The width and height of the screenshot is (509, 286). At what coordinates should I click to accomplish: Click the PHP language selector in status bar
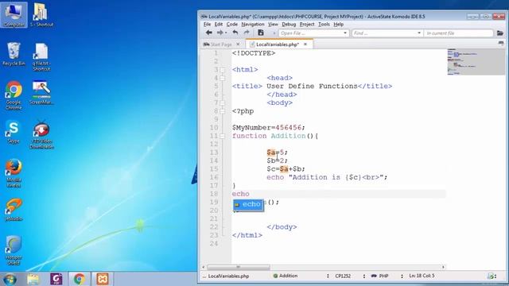click(x=380, y=276)
